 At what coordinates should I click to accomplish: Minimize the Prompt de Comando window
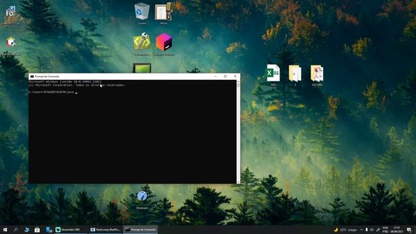click(x=216, y=77)
